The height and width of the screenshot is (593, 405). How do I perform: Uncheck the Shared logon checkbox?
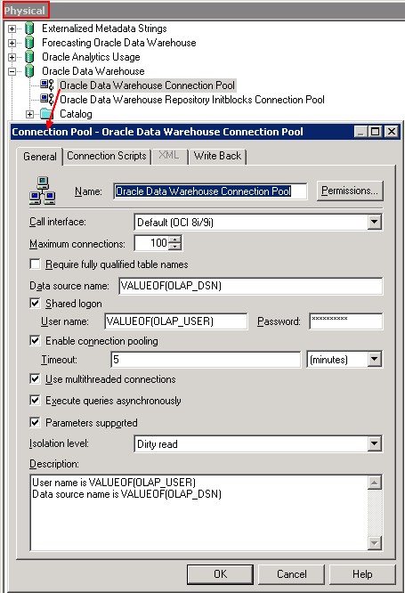click(x=35, y=303)
